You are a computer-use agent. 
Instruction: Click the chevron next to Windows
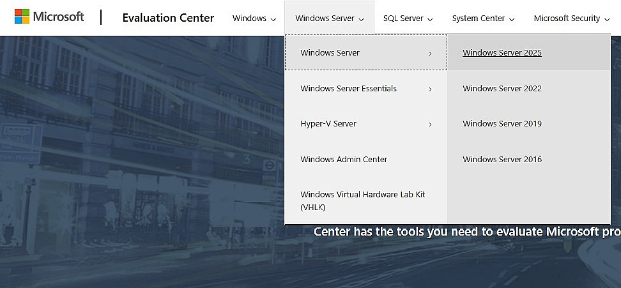pyautogui.click(x=273, y=19)
